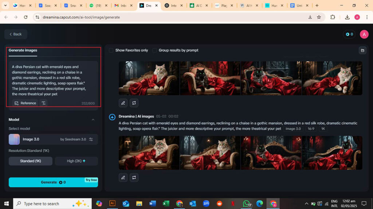The width and height of the screenshot is (373, 209).
Task: Click the browser address bar URL
Action: click(x=81, y=17)
